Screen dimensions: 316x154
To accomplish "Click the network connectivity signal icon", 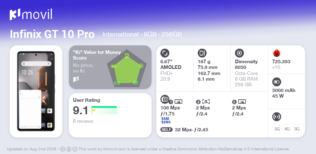I will (277, 117).
